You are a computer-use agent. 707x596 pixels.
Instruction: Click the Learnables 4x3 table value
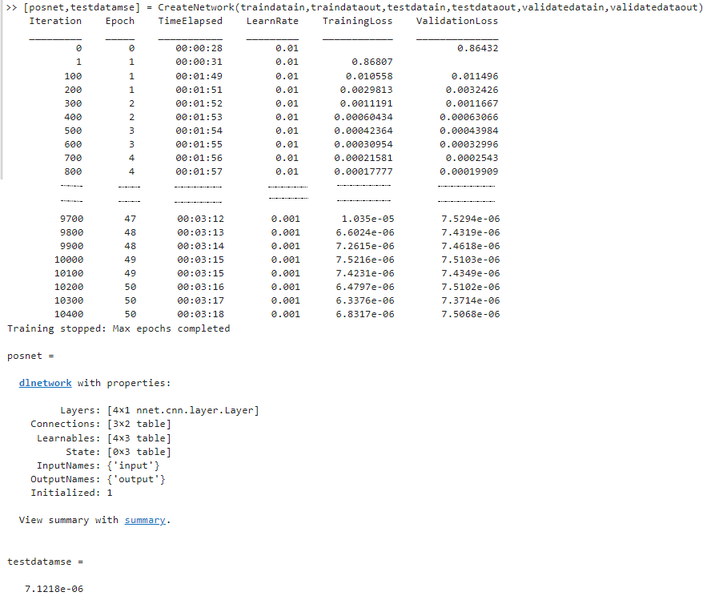138,438
